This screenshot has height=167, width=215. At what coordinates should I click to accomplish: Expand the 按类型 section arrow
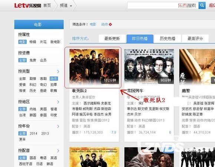tap(58, 71)
